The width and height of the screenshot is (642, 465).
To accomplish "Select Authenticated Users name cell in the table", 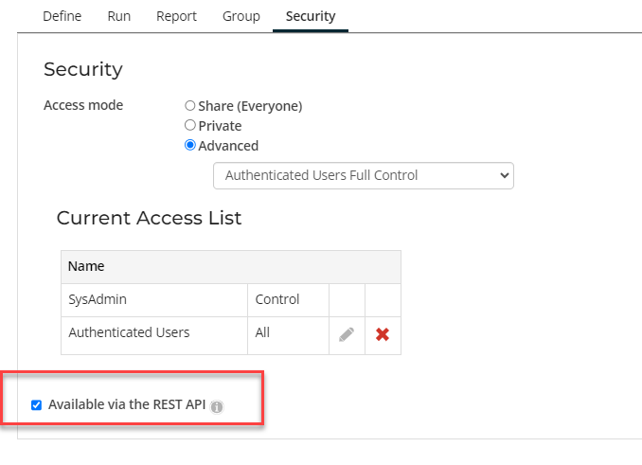I will pos(129,332).
